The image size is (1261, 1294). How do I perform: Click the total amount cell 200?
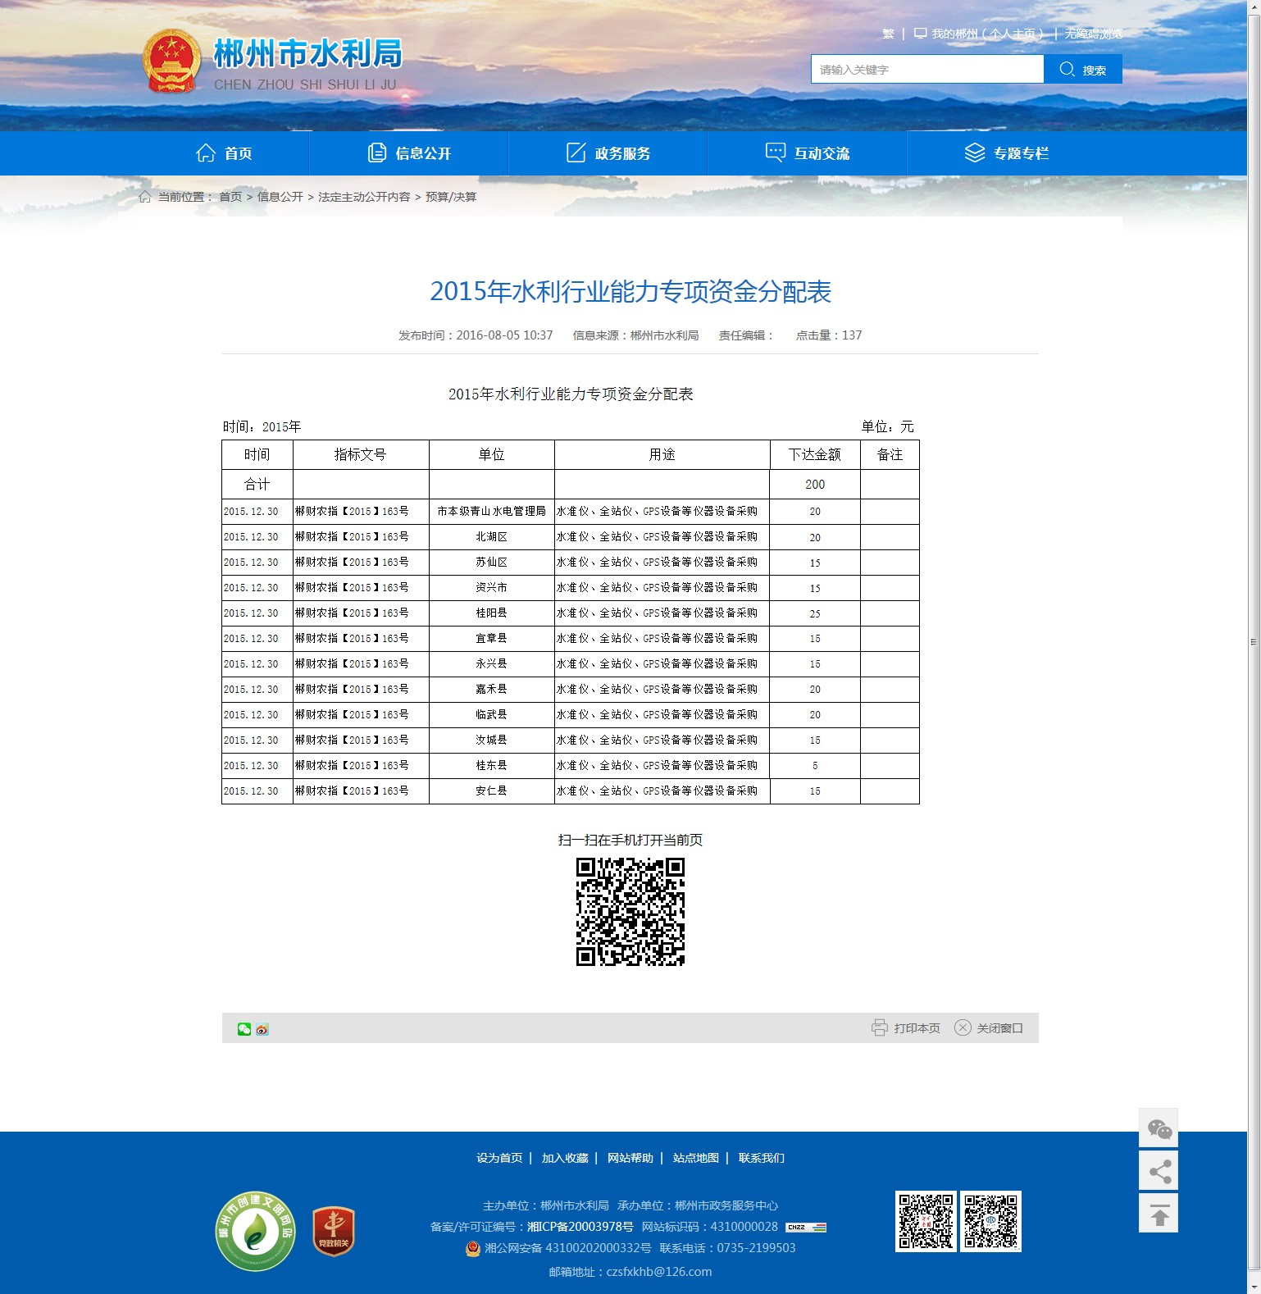815,484
